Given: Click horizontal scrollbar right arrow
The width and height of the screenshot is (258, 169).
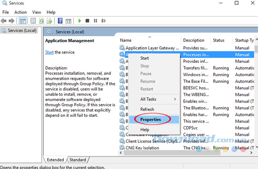Looking at the screenshot, I should tap(251, 153).
